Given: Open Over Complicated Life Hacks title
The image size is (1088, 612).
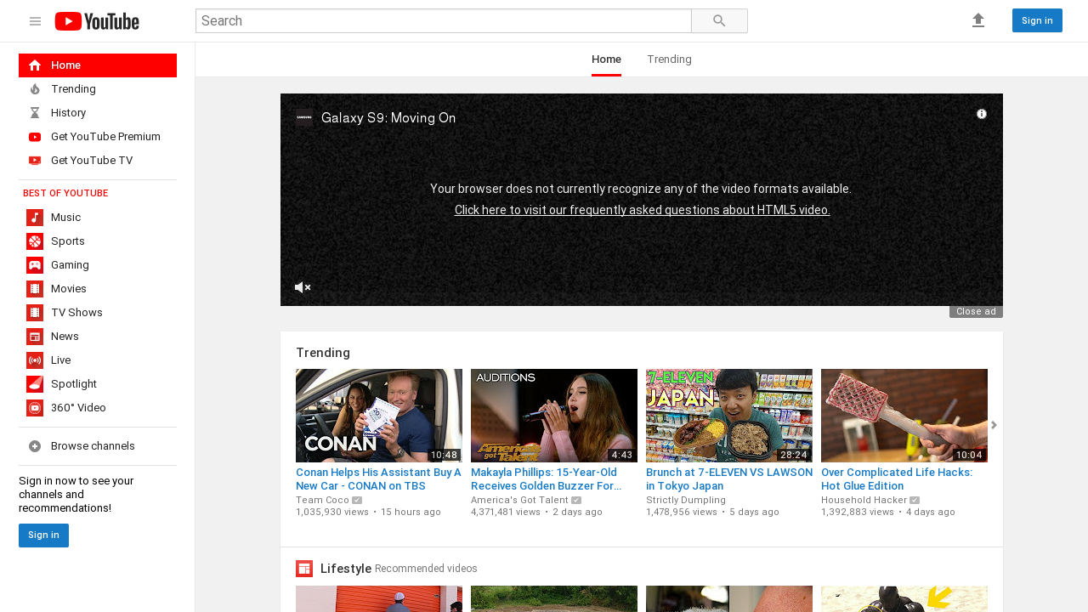Looking at the screenshot, I should tap(897, 479).
